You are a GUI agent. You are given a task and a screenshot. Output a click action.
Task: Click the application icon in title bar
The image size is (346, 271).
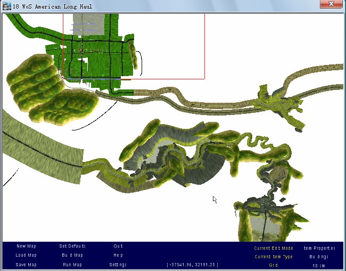(6, 5)
